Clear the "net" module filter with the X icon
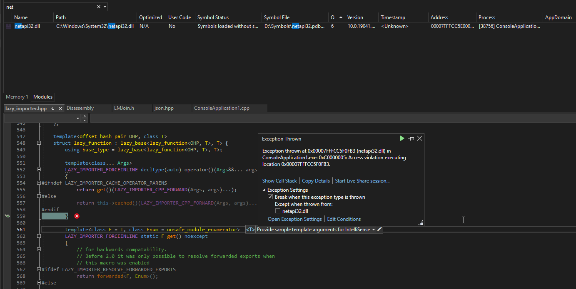This screenshot has width=576, height=289. click(x=98, y=7)
